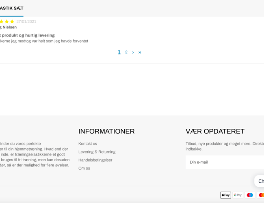
Task: Click the VÆR OPDATERET heading
Action: pos(215,131)
